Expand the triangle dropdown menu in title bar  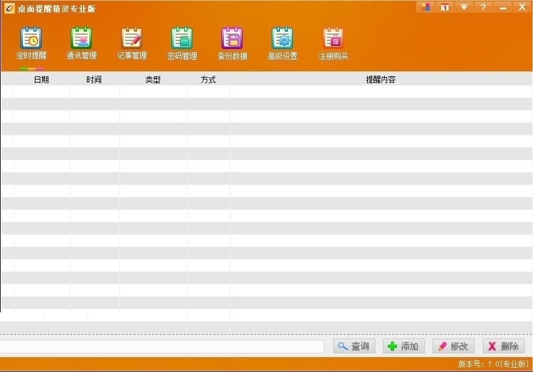point(464,7)
